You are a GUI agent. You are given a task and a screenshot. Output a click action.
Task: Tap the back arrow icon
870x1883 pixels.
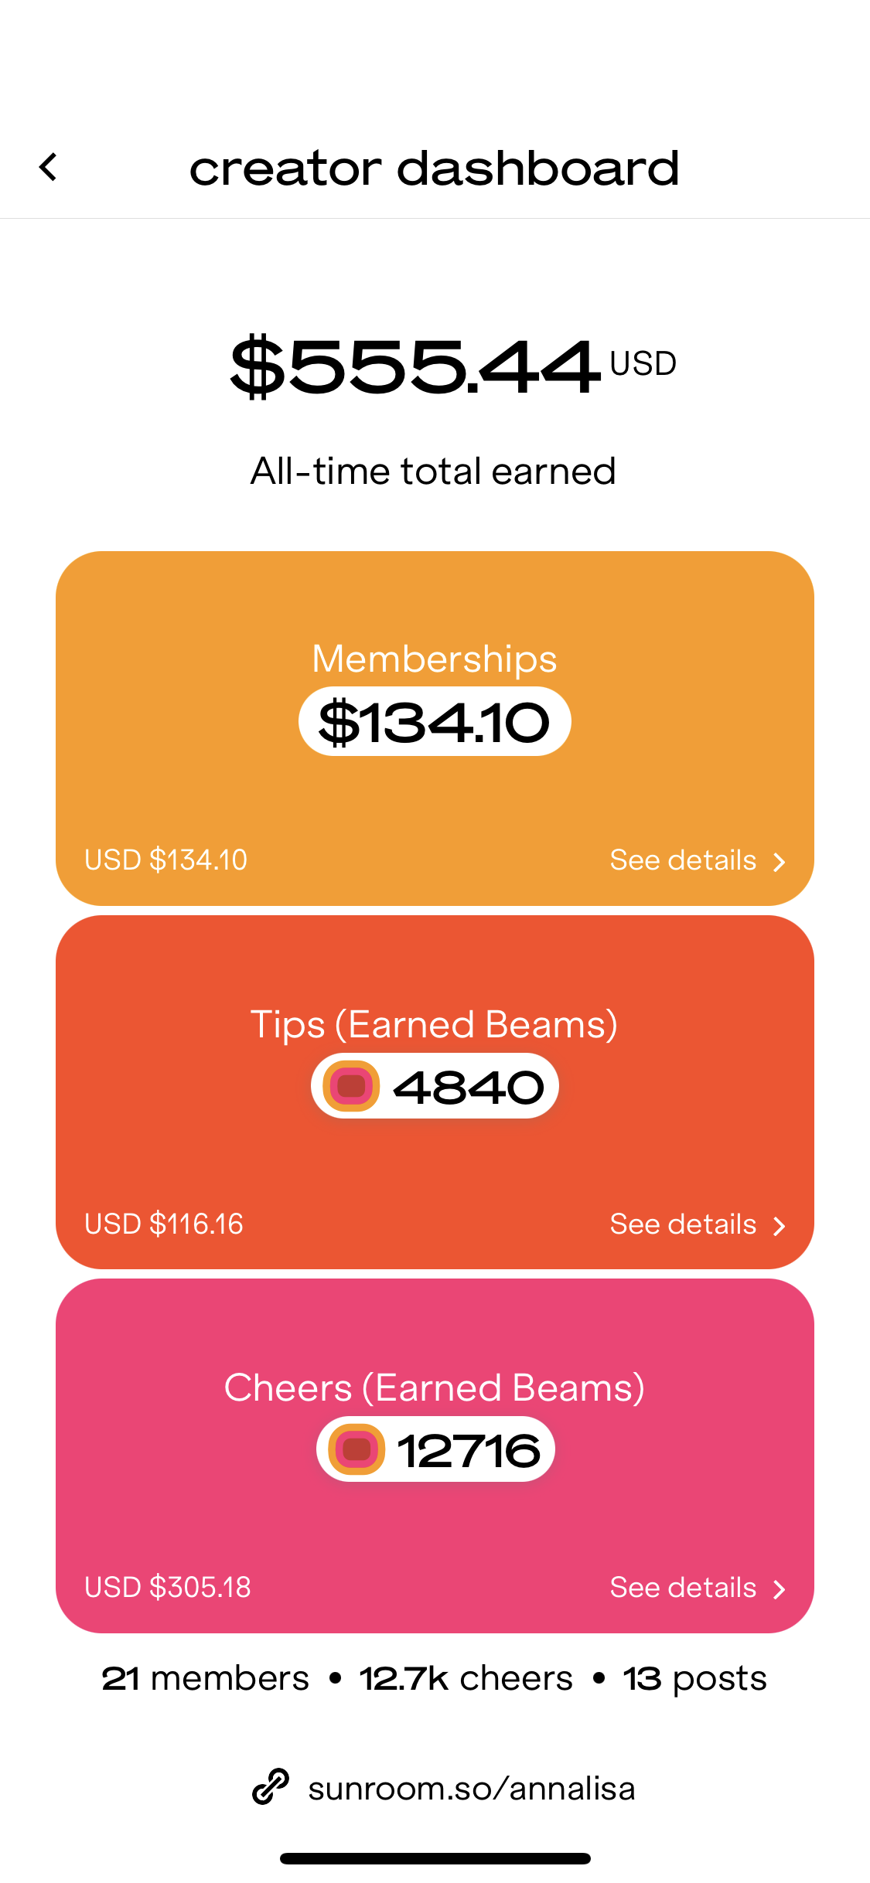tap(48, 167)
